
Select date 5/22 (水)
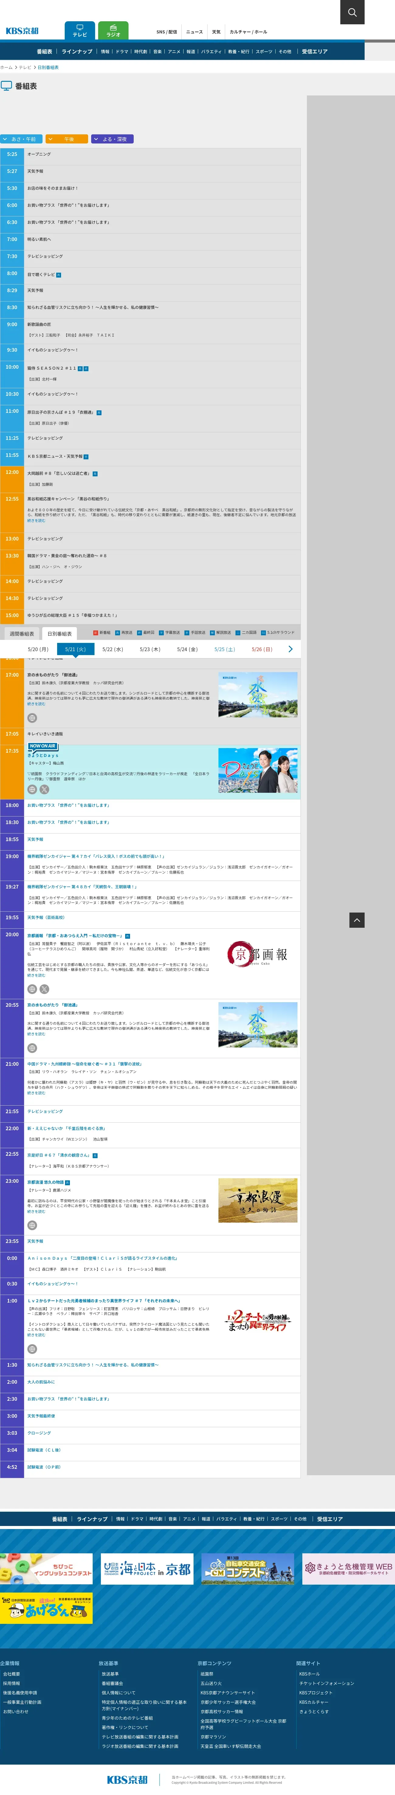tap(112, 649)
